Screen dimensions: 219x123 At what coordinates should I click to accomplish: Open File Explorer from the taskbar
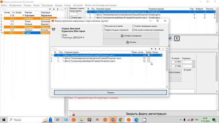coord(81,120)
